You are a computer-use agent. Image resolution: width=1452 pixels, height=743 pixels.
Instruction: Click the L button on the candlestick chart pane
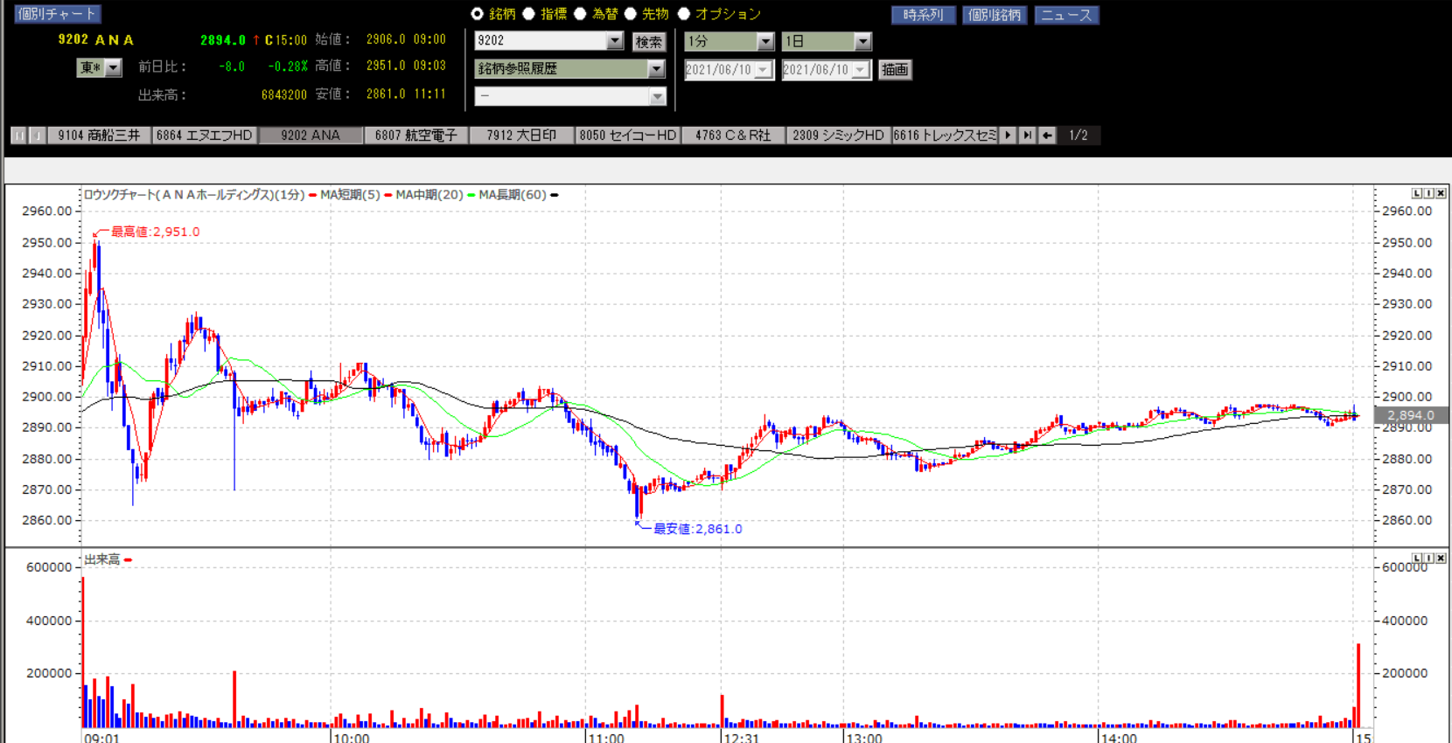coord(1417,193)
